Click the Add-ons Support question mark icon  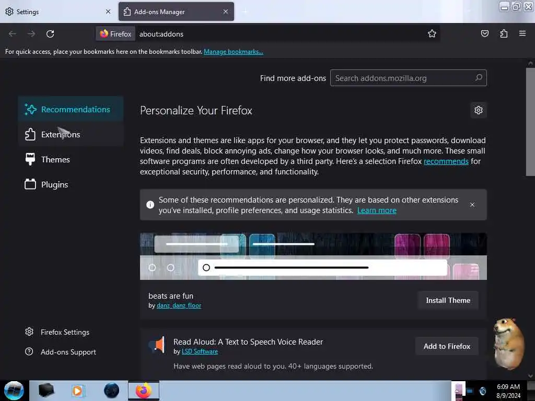pos(29,351)
